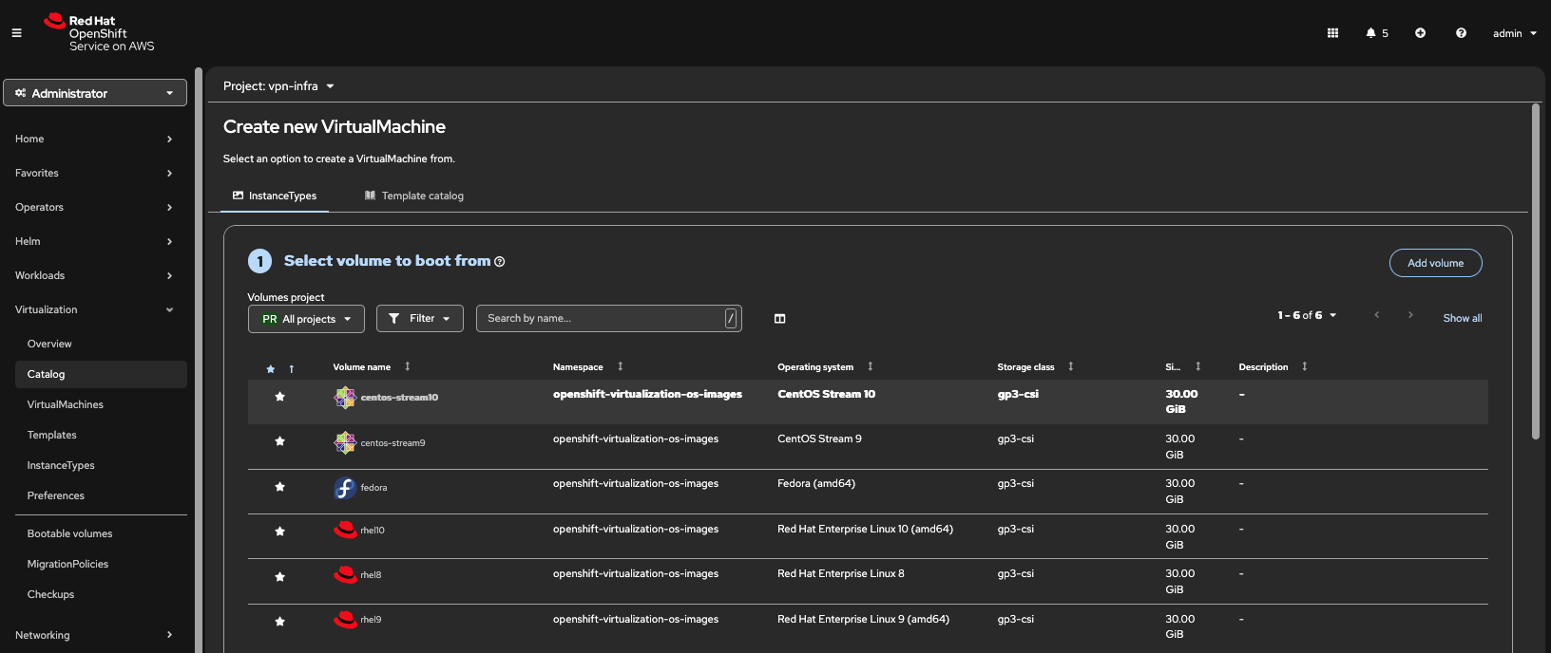This screenshot has height=653, width=1551.
Task: Click the main page vertical scrollbar
Action: click(1536, 271)
